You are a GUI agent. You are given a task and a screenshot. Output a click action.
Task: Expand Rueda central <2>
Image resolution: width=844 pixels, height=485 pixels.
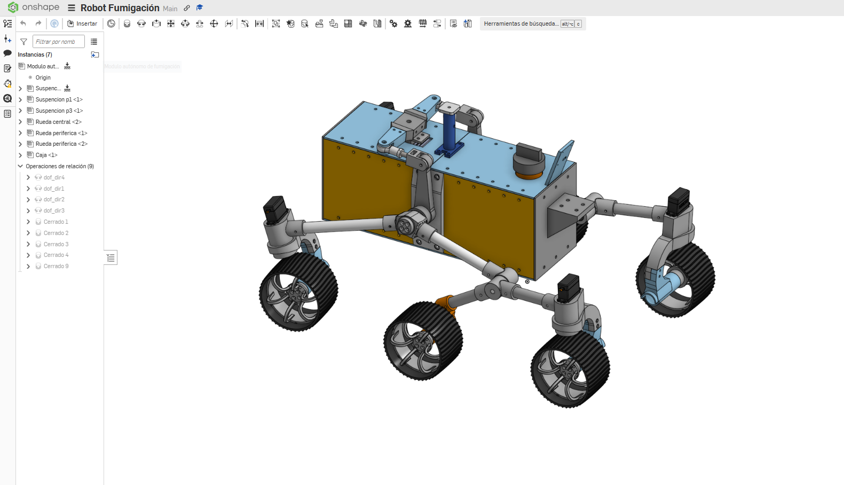(20, 122)
